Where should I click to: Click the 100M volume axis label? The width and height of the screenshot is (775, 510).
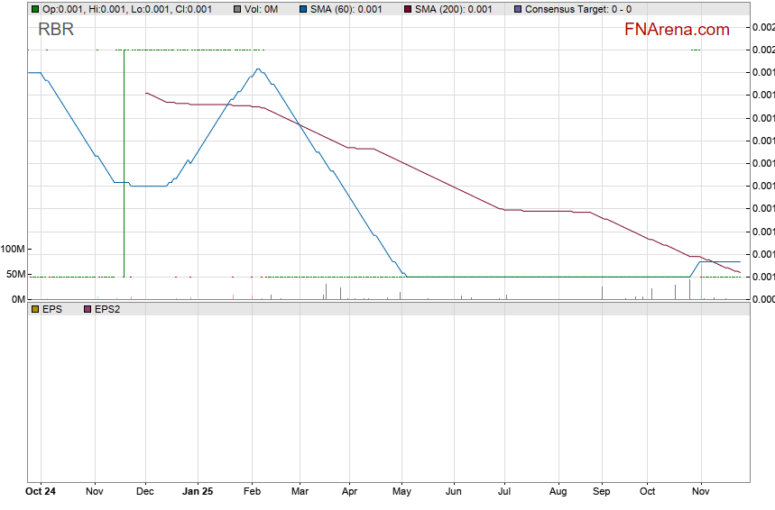[14, 250]
